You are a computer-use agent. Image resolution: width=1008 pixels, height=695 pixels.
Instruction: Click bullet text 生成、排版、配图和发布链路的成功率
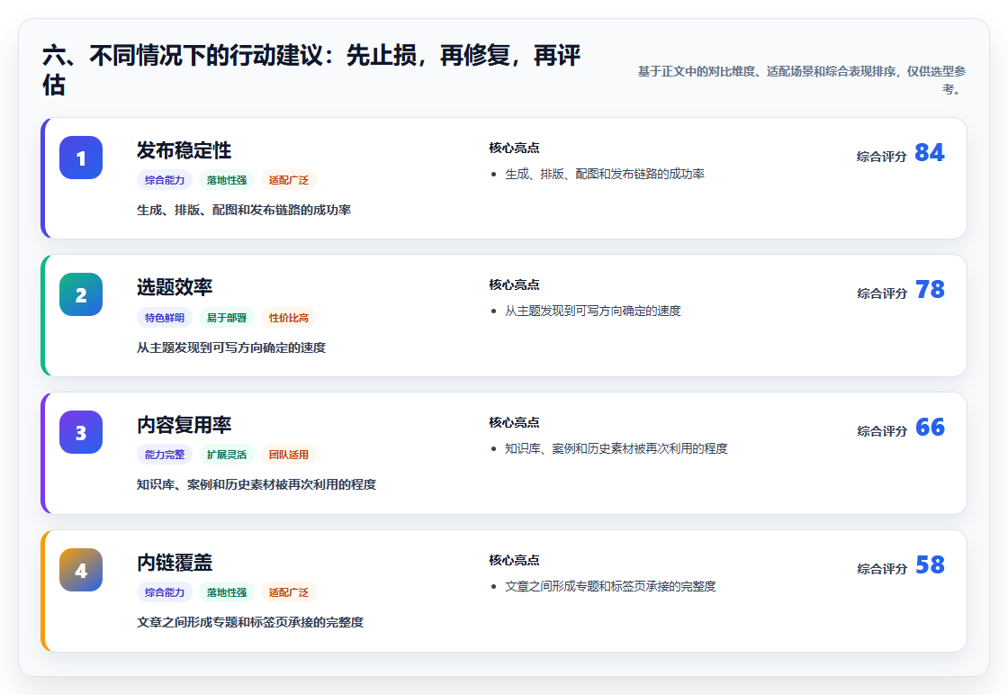[x=604, y=174]
